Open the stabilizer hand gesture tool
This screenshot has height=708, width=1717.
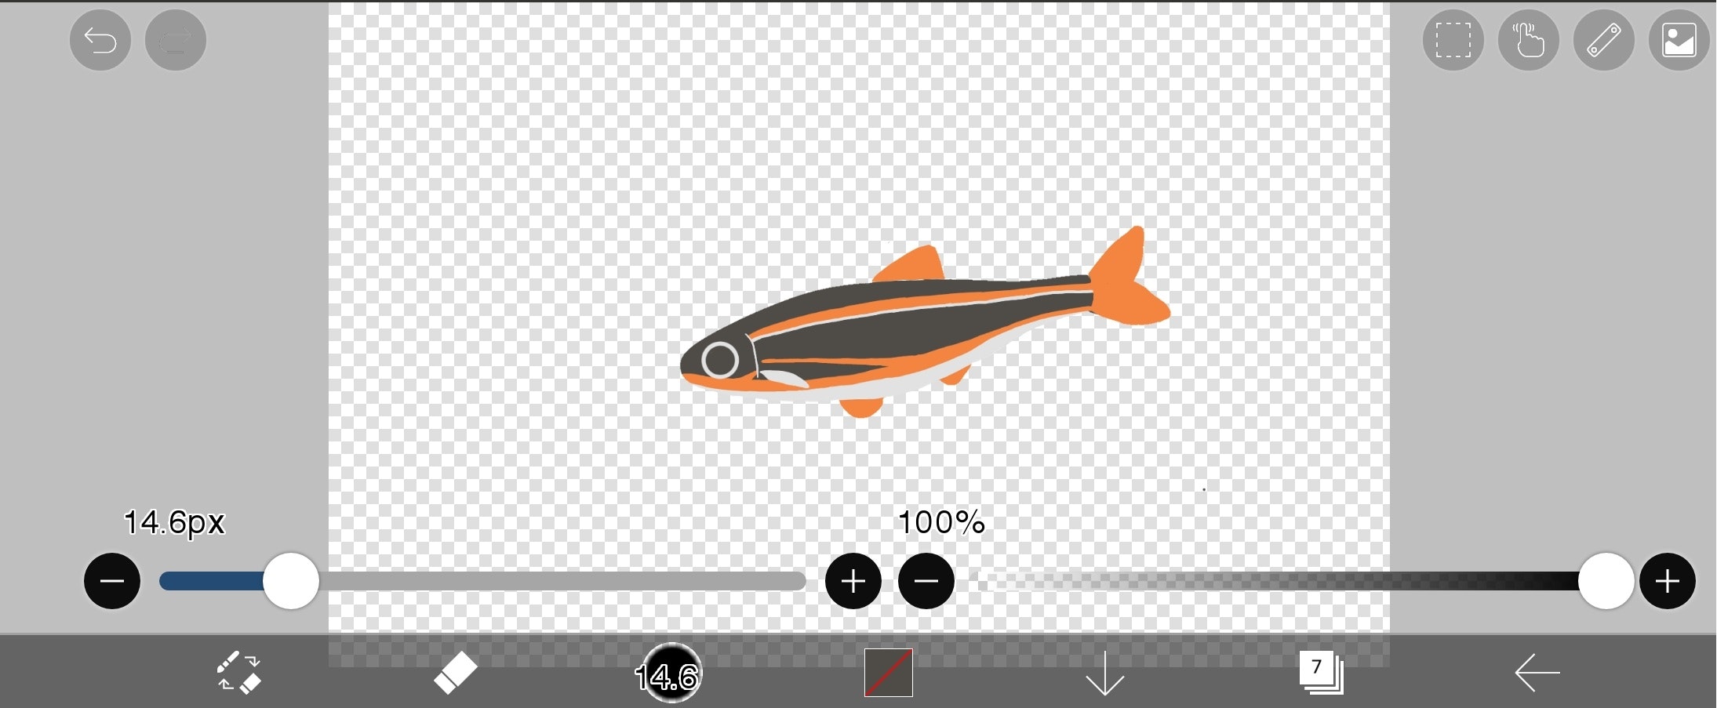1529,40
